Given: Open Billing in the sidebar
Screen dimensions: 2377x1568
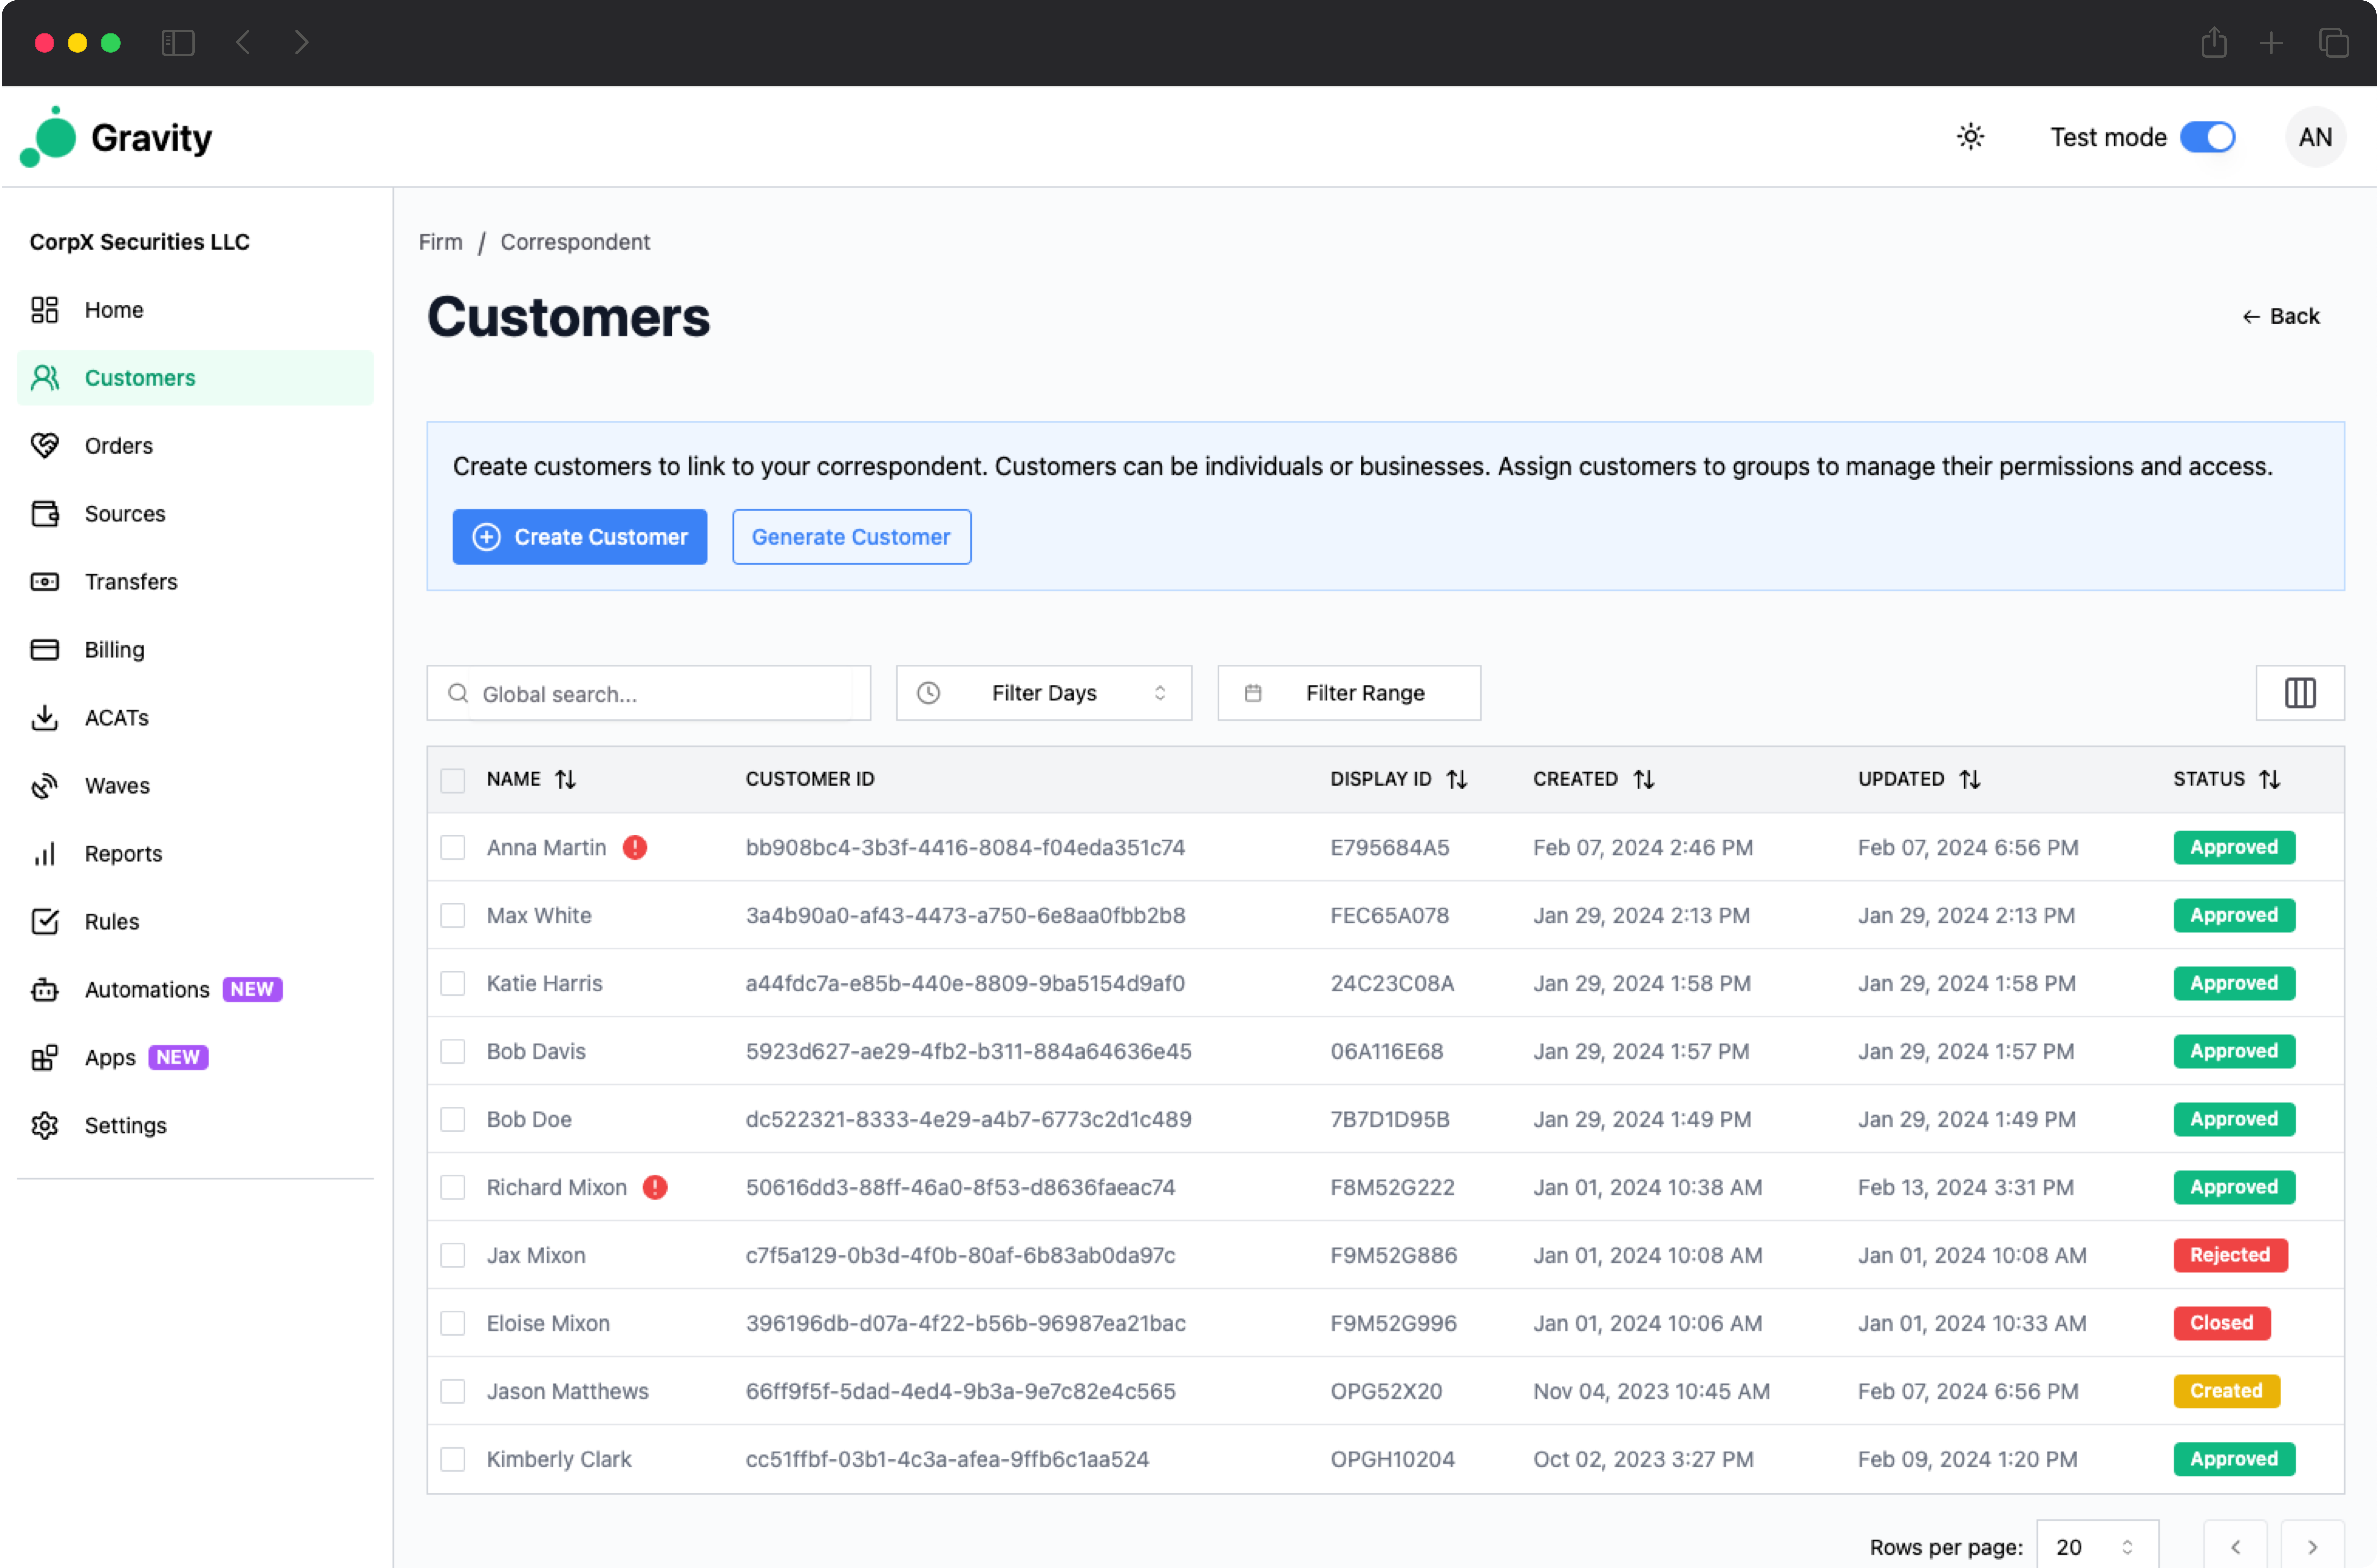Looking at the screenshot, I should coord(195,650).
